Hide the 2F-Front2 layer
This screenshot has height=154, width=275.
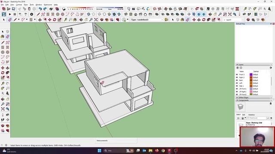(x=237, y=95)
